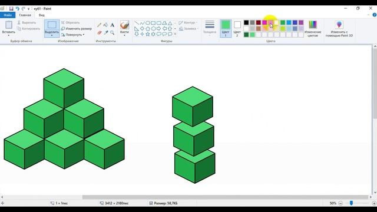
Task: Click Изменить размер resize button
Action: coord(77,29)
